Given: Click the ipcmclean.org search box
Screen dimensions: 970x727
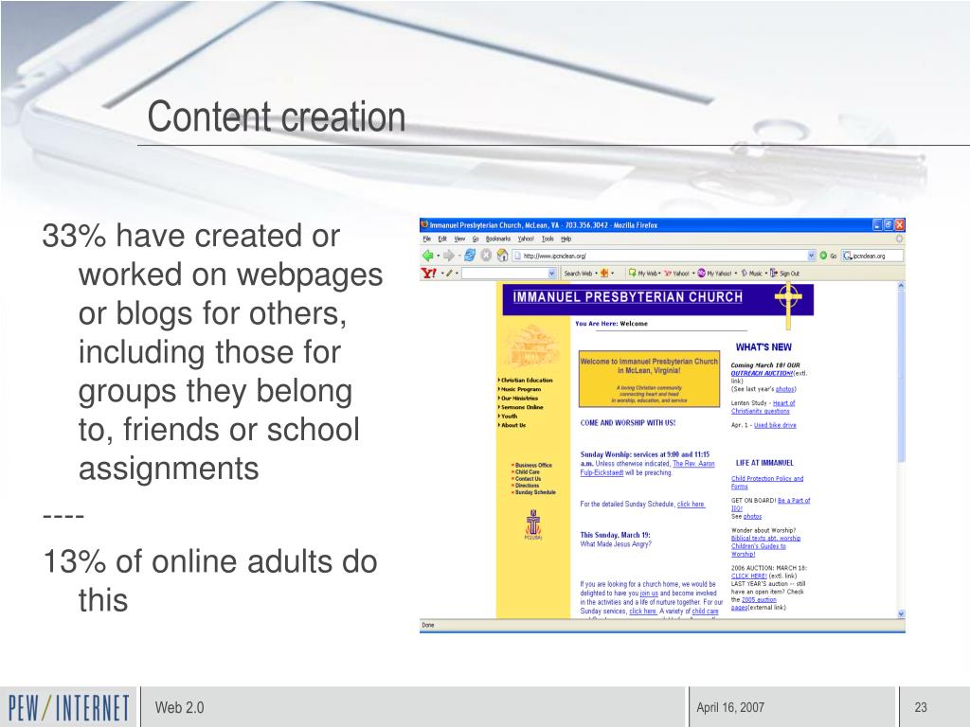Looking at the screenshot, I should (872, 256).
